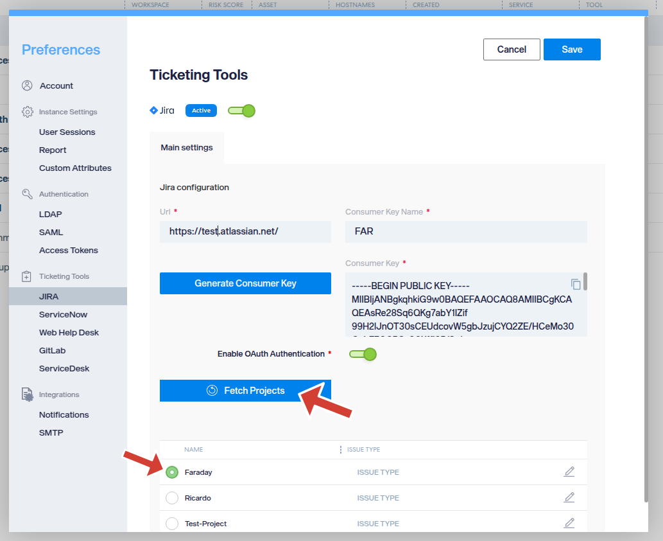
Task: Click the WORKSPACE column header behind dialog
Action: [150, 4]
